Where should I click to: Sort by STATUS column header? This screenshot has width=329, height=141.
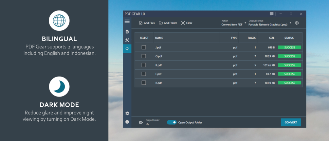tap(289, 38)
